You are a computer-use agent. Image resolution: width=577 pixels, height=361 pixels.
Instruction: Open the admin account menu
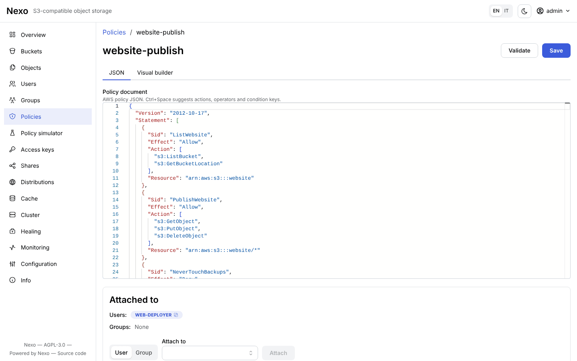tap(553, 11)
